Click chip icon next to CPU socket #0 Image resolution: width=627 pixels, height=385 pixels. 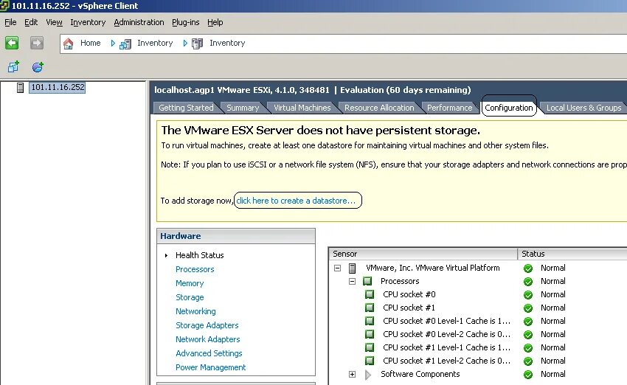click(x=370, y=294)
